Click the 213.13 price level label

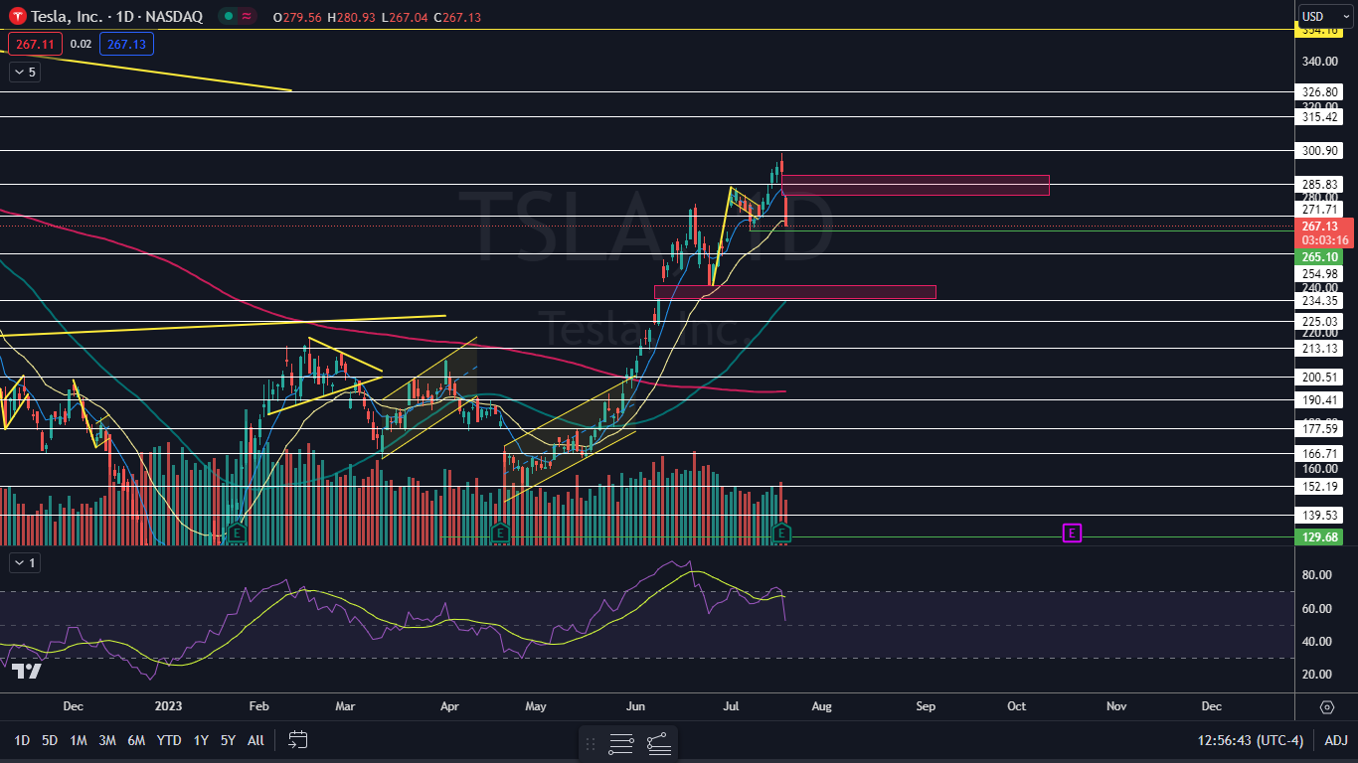(x=1321, y=349)
